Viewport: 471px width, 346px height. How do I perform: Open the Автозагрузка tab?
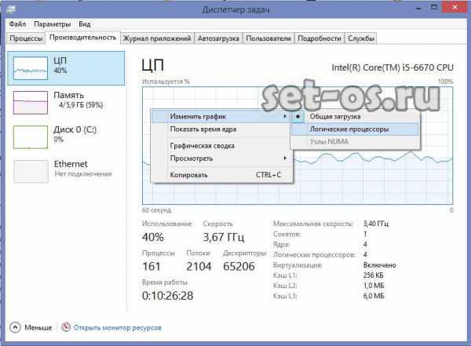(218, 38)
